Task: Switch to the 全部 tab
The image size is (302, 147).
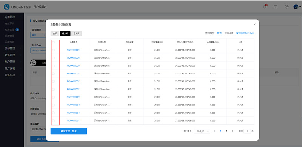Action: (x=55, y=34)
